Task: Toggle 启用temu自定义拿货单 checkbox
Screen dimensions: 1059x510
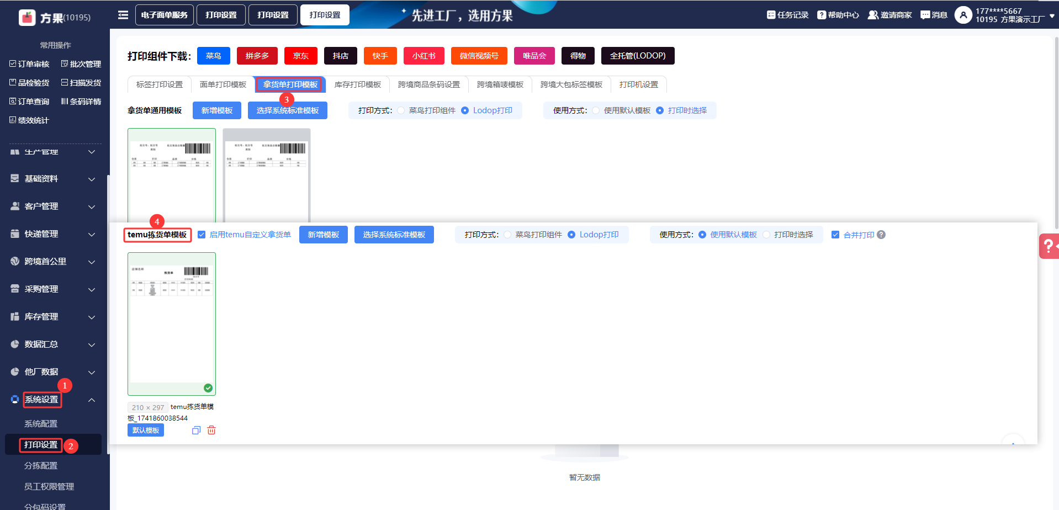Action: click(202, 235)
